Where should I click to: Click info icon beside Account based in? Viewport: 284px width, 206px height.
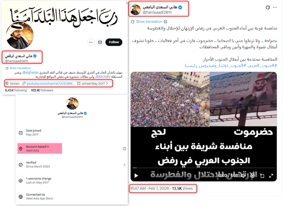pyautogui.click(x=125, y=149)
